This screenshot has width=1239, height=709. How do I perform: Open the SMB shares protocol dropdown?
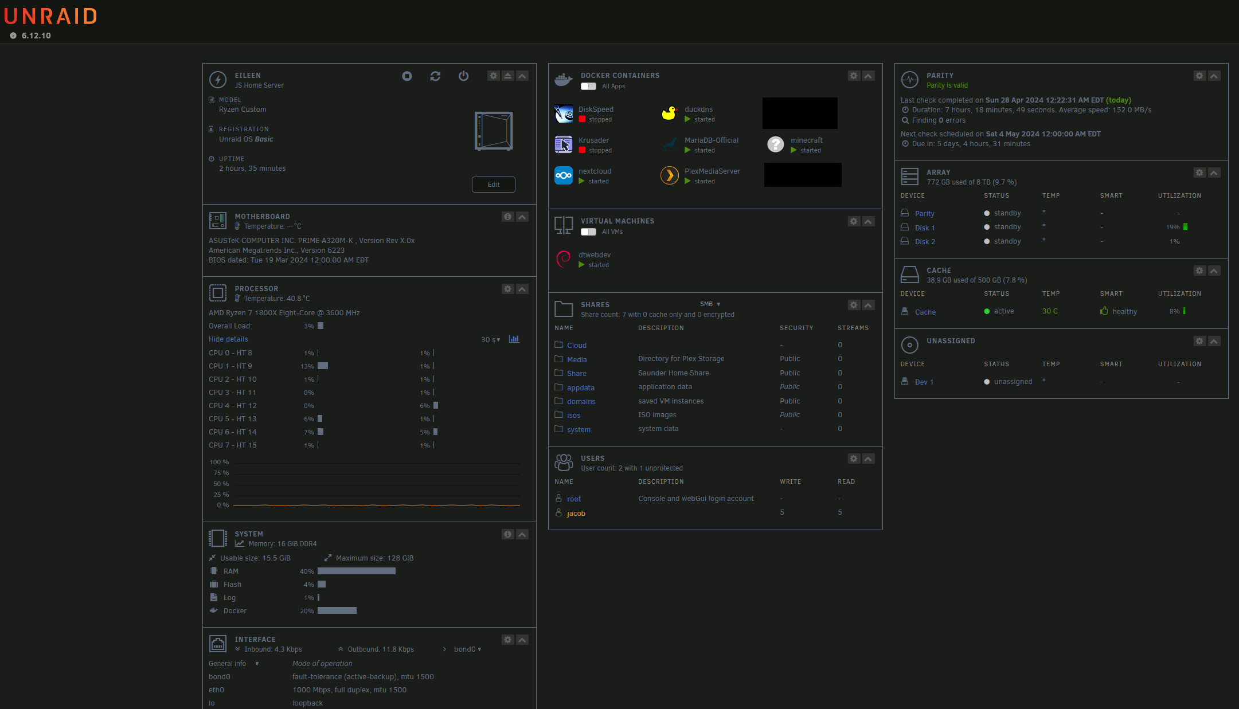point(710,304)
